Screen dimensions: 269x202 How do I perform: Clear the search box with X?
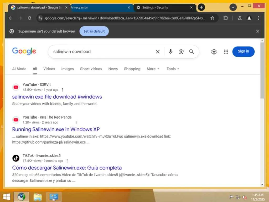coord(158,52)
